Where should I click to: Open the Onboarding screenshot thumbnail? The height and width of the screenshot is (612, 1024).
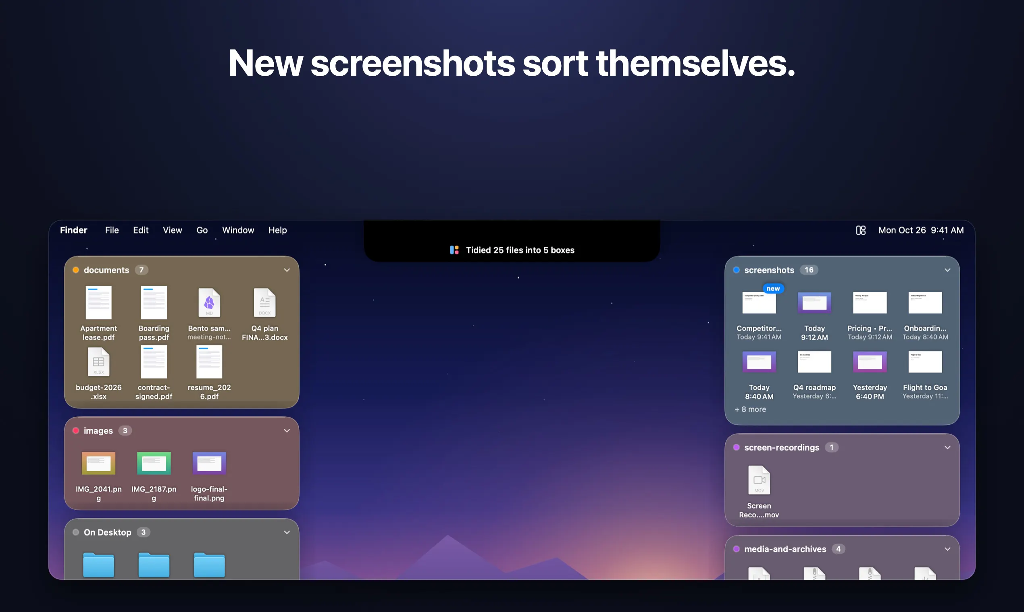(925, 303)
